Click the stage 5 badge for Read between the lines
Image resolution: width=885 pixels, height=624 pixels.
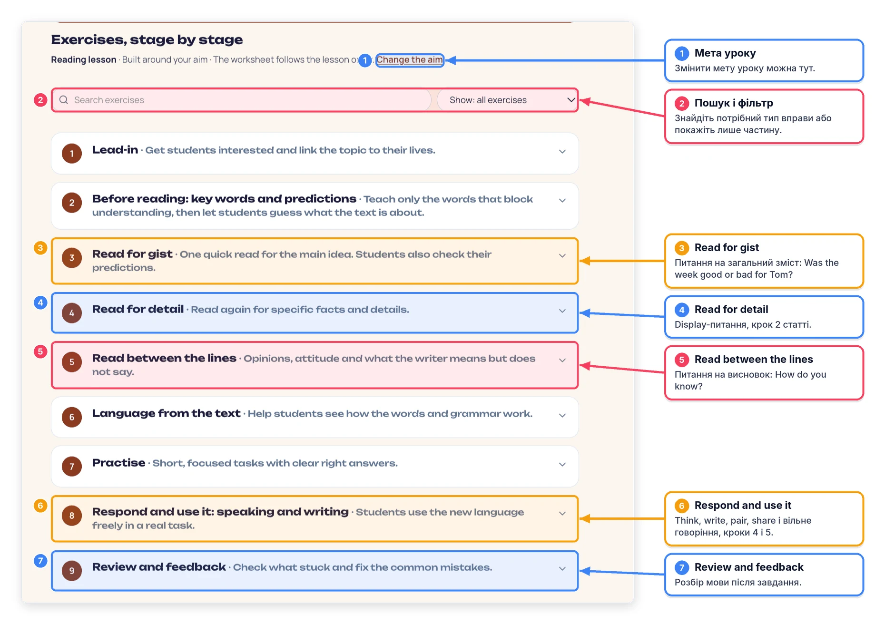pos(72,362)
